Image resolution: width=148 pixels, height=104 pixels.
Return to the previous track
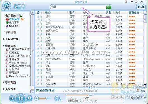[12, 98]
